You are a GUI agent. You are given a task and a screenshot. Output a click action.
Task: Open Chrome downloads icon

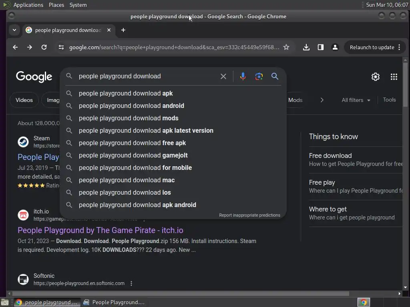tap(306, 47)
